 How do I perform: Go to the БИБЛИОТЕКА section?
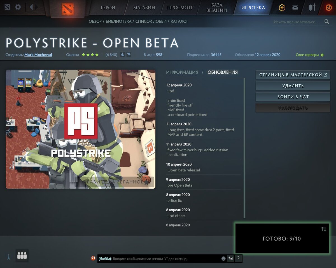pos(118,21)
